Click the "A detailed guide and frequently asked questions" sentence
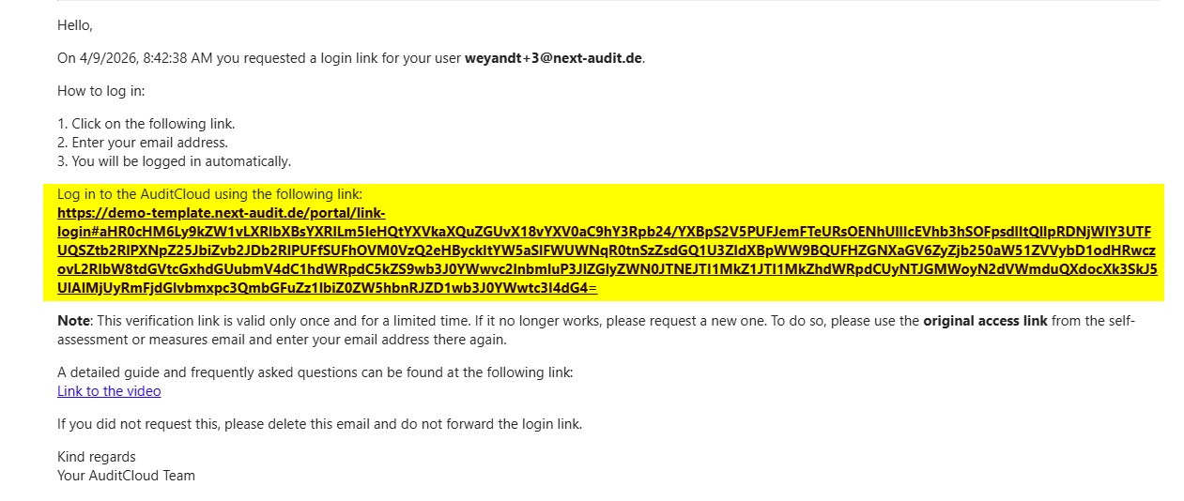Screen dimensions: 1184x501 [x=315, y=372]
